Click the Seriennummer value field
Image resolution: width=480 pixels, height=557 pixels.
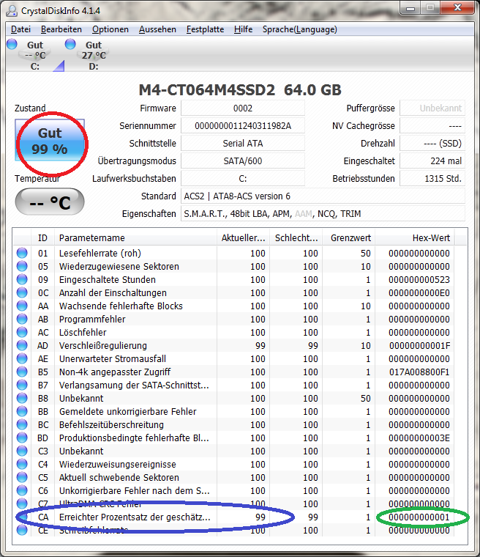coord(243,126)
